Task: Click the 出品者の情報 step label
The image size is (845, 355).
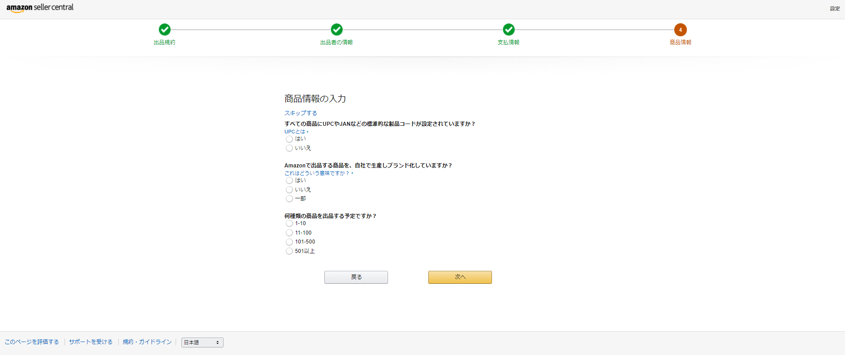Action: pos(336,43)
